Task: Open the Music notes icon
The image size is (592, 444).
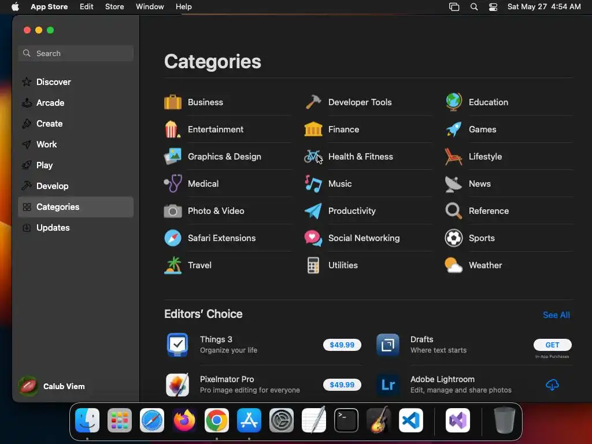Action: click(313, 183)
